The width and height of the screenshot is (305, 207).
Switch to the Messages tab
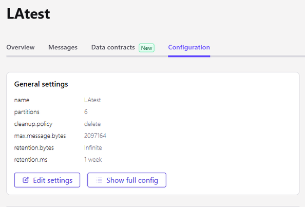[63, 47]
